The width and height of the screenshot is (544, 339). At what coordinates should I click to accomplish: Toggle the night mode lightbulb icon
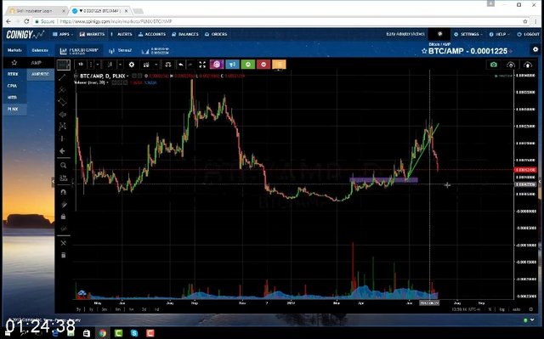(440, 34)
